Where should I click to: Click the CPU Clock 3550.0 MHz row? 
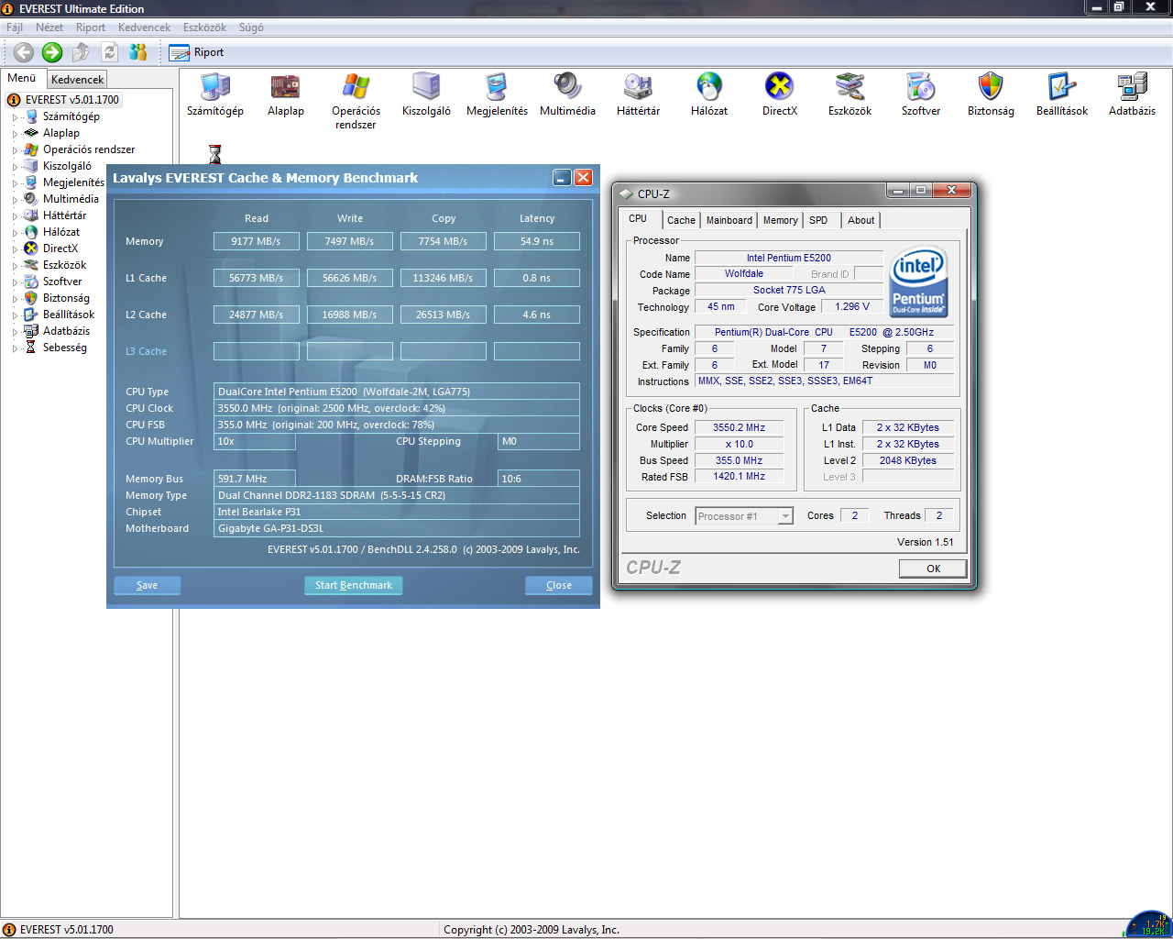tap(397, 408)
